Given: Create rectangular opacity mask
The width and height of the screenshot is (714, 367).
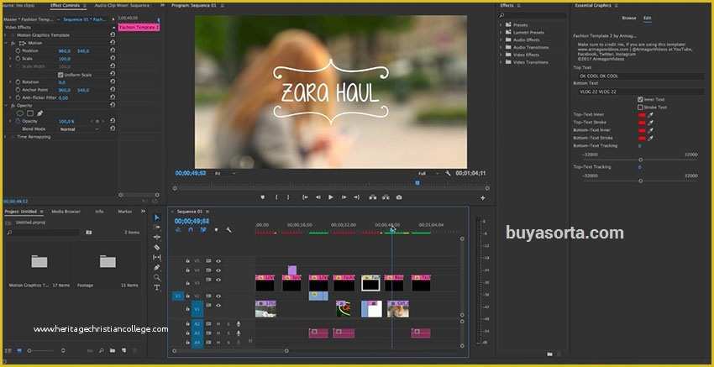Looking at the screenshot, I should 30,113.
